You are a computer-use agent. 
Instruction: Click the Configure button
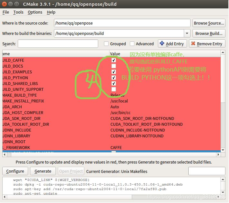point(15,171)
